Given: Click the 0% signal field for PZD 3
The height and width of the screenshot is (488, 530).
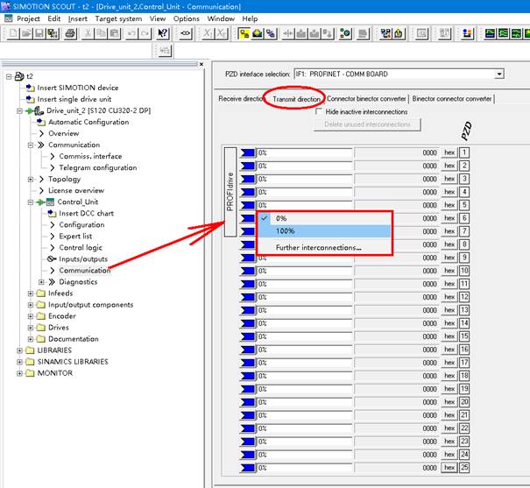Looking at the screenshot, I should (304, 179).
